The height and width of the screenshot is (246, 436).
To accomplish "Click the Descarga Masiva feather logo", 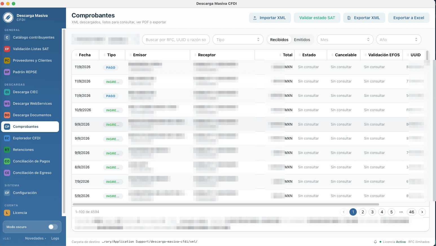I will tap(8, 17).
